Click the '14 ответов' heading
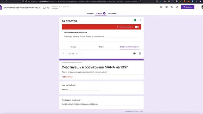Viewport: 203px width, 114px height. pos(69,21)
